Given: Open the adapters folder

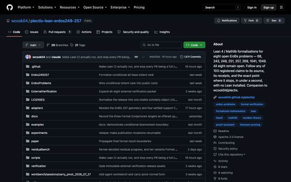Looking at the screenshot, I should pos(37,108).
